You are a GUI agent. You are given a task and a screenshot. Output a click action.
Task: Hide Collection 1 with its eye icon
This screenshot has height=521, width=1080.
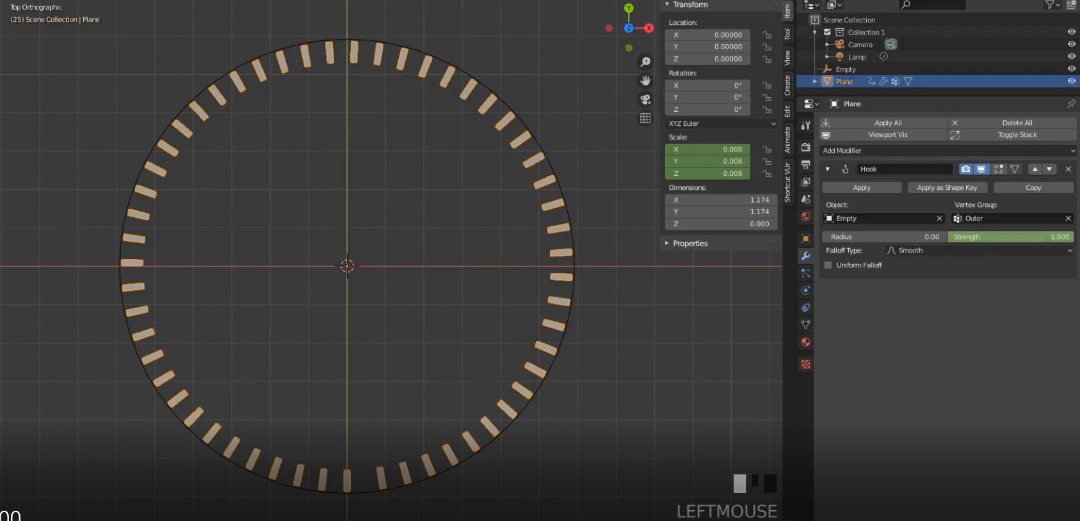click(x=1071, y=32)
